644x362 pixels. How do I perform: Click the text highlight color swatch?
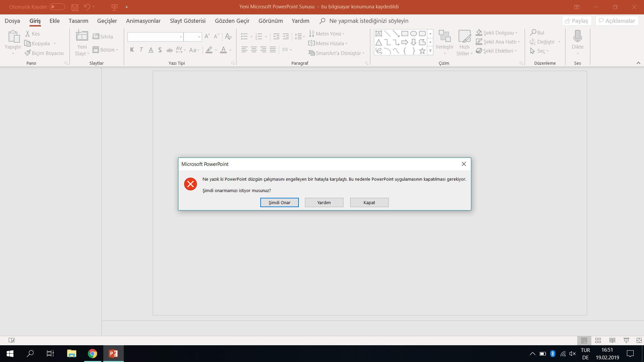[x=209, y=50]
